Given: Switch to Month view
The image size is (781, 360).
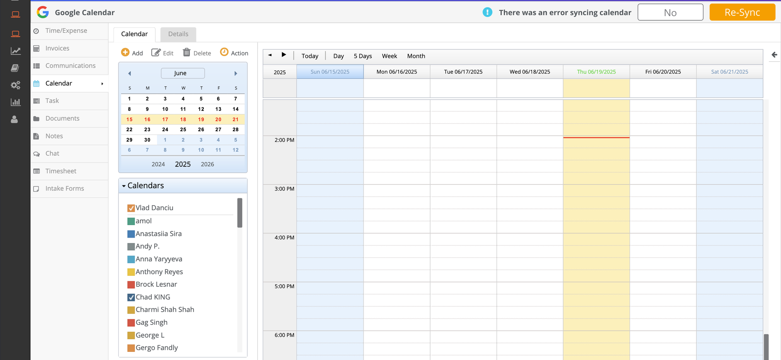Looking at the screenshot, I should tap(416, 56).
